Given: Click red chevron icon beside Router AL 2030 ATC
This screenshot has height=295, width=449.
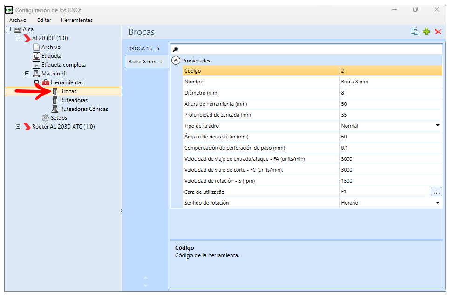Looking at the screenshot, I should (27, 127).
